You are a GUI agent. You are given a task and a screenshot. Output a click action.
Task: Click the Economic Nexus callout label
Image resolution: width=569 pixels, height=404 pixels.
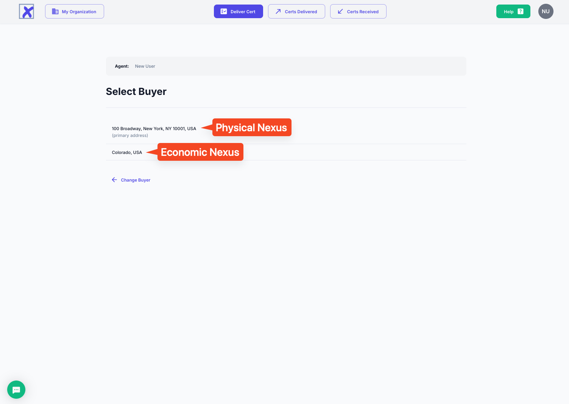click(x=200, y=152)
